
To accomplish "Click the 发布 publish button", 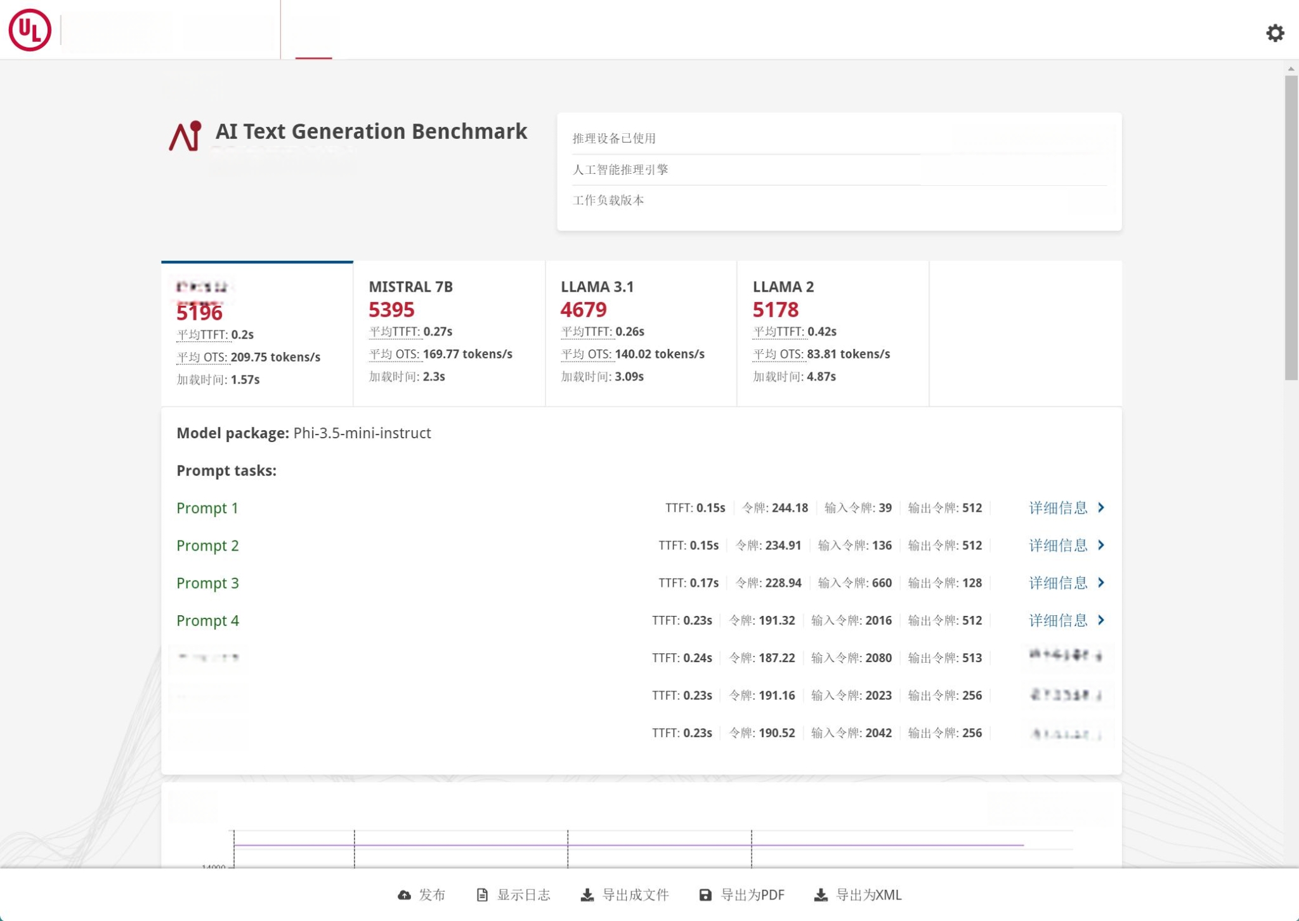I will point(422,895).
